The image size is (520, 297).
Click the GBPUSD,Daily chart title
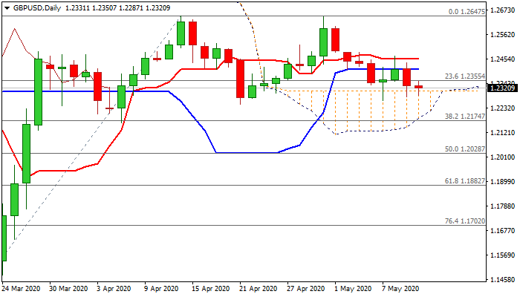(32, 8)
